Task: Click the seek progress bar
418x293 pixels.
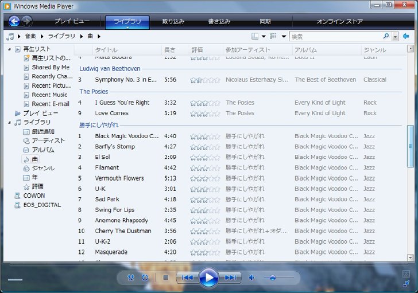Action: (x=209, y=265)
